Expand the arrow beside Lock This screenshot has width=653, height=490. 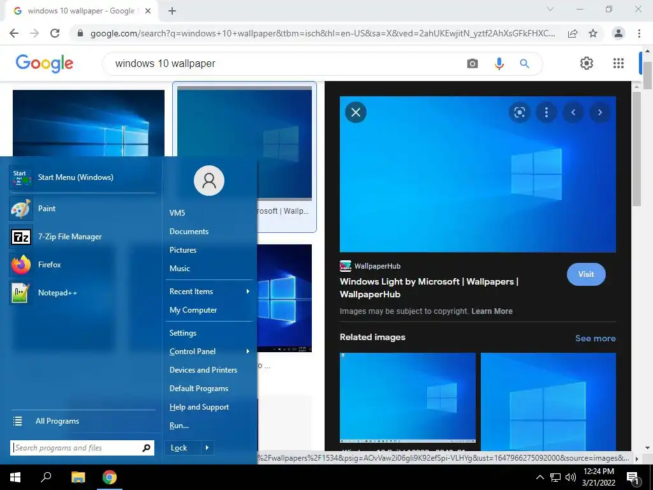click(207, 448)
